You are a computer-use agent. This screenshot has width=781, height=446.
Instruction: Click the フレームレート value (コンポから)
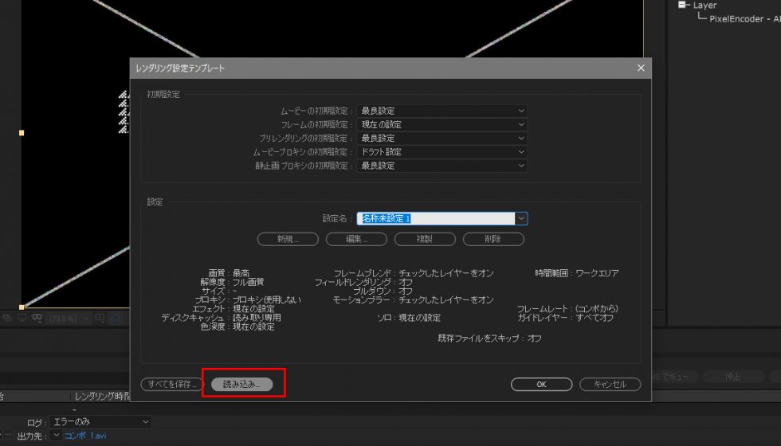[597, 309]
